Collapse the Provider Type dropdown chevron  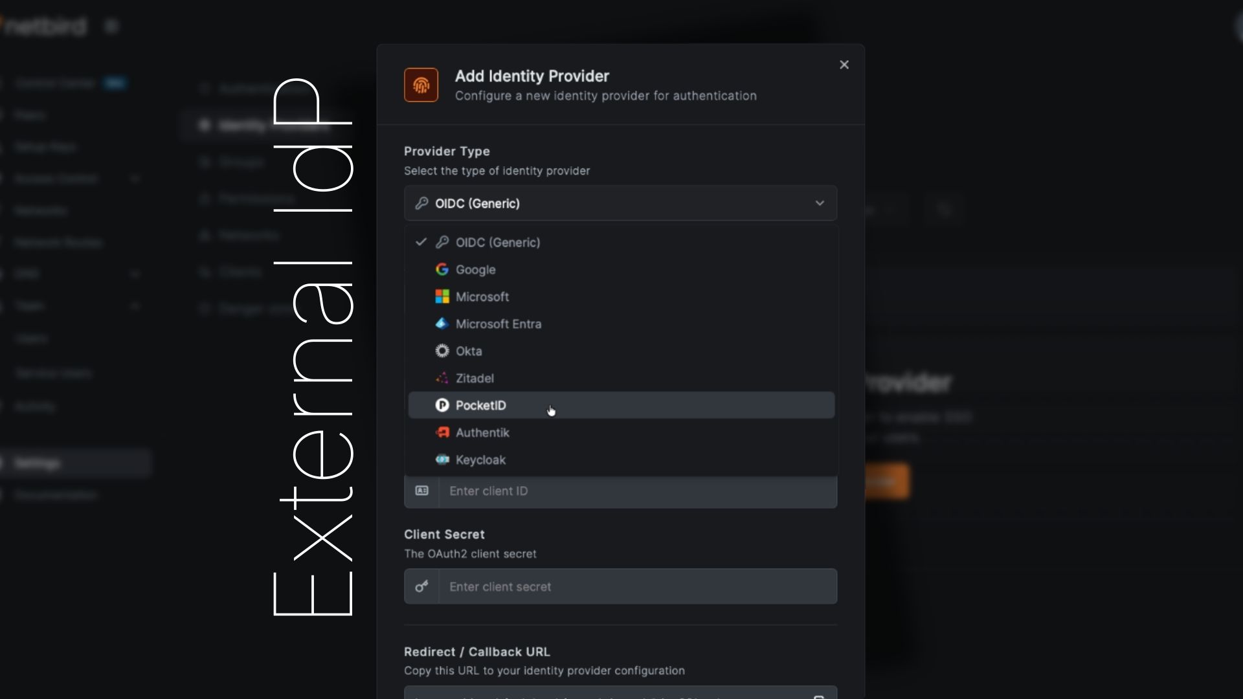pyautogui.click(x=820, y=203)
